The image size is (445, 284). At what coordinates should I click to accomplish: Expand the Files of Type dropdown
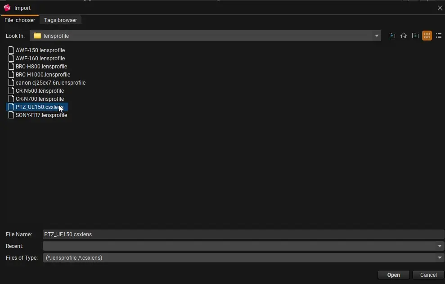(x=440, y=258)
